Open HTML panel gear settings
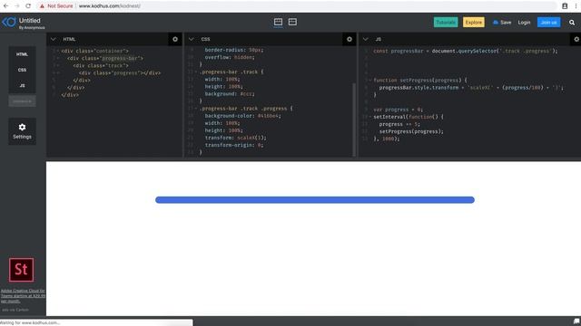The height and width of the screenshot is (326, 581). coord(175,39)
